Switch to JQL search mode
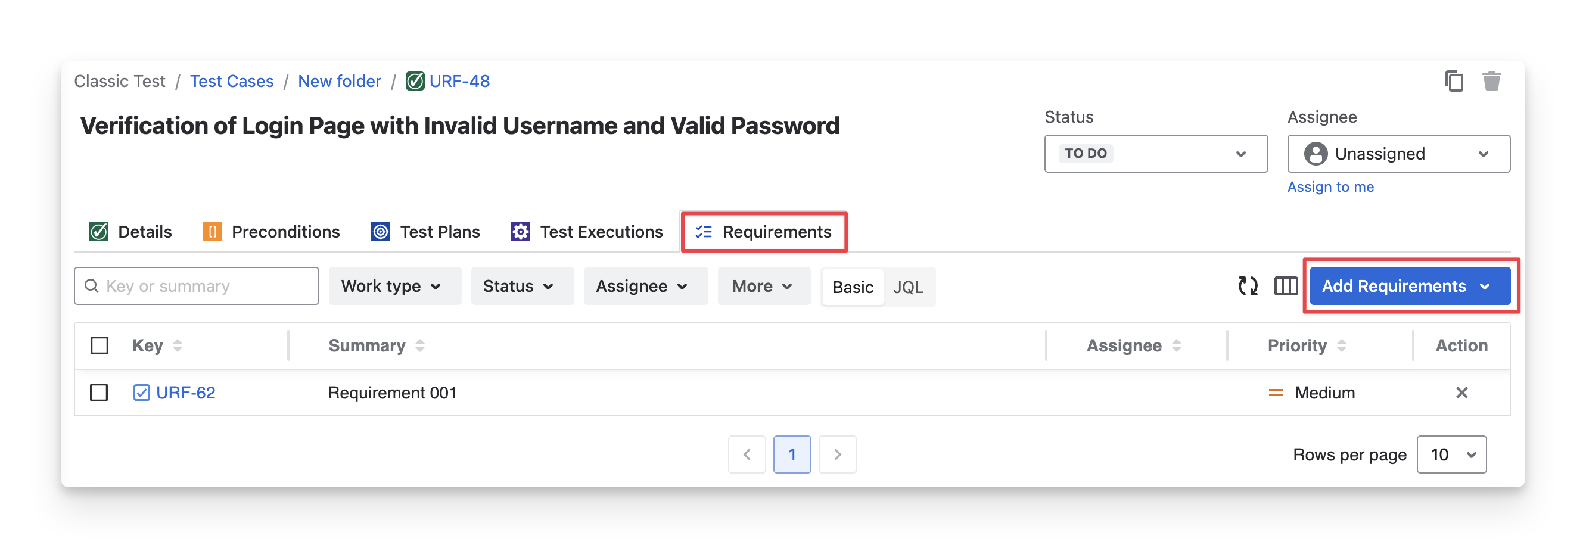The image size is (1586, 548). (x=907, y=287)
